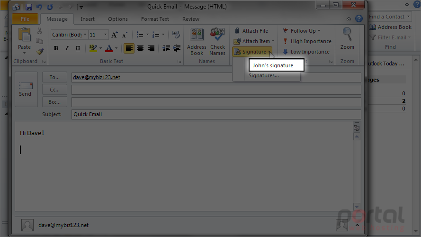Apply numbered list
The image size is (421, 237).
coord(156,35)
